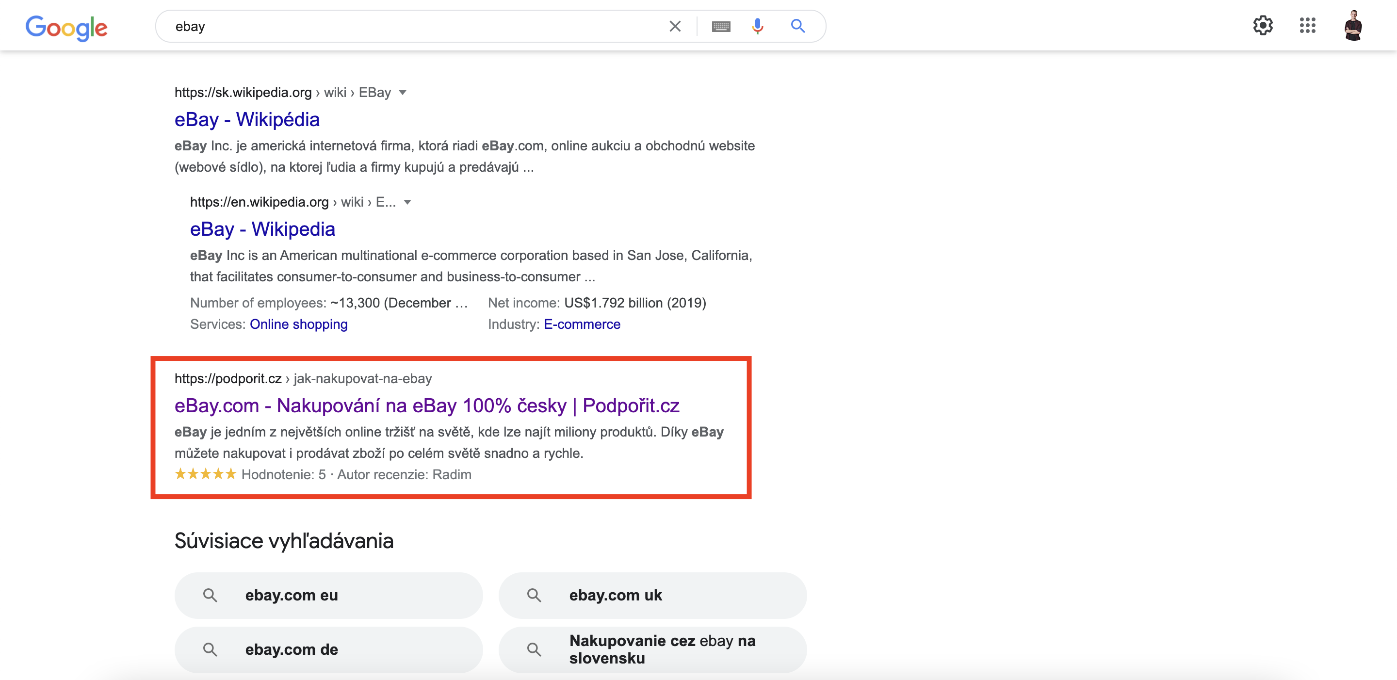
Task: Start voice search with microphone icon
Action: click(x=758, y=26)
